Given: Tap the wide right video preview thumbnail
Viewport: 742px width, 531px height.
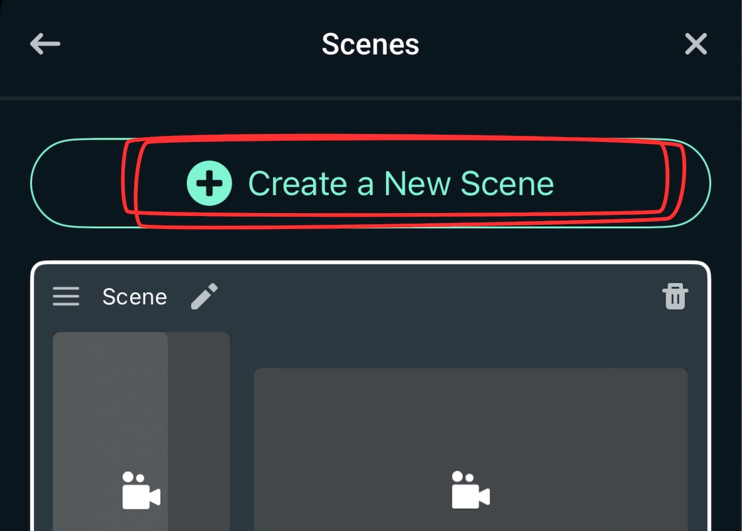Looking at the screenshot, I should 471,445.
